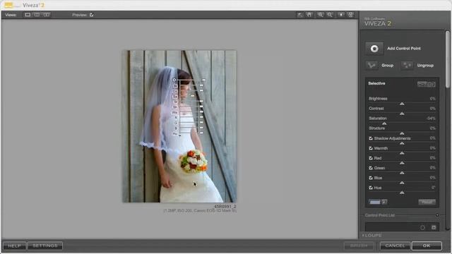Click the Brightness slider handle
Viewport: 452px width, 254px height.
(x=402, y=104)
